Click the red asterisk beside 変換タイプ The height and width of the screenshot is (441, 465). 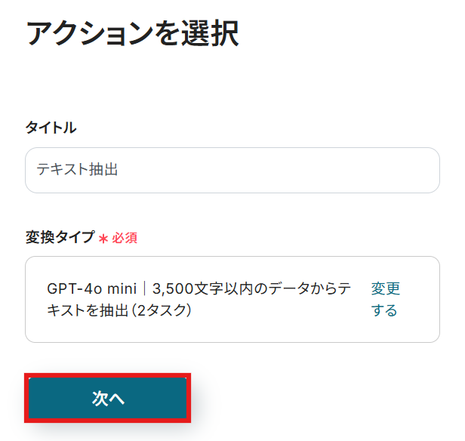(104, 238)
